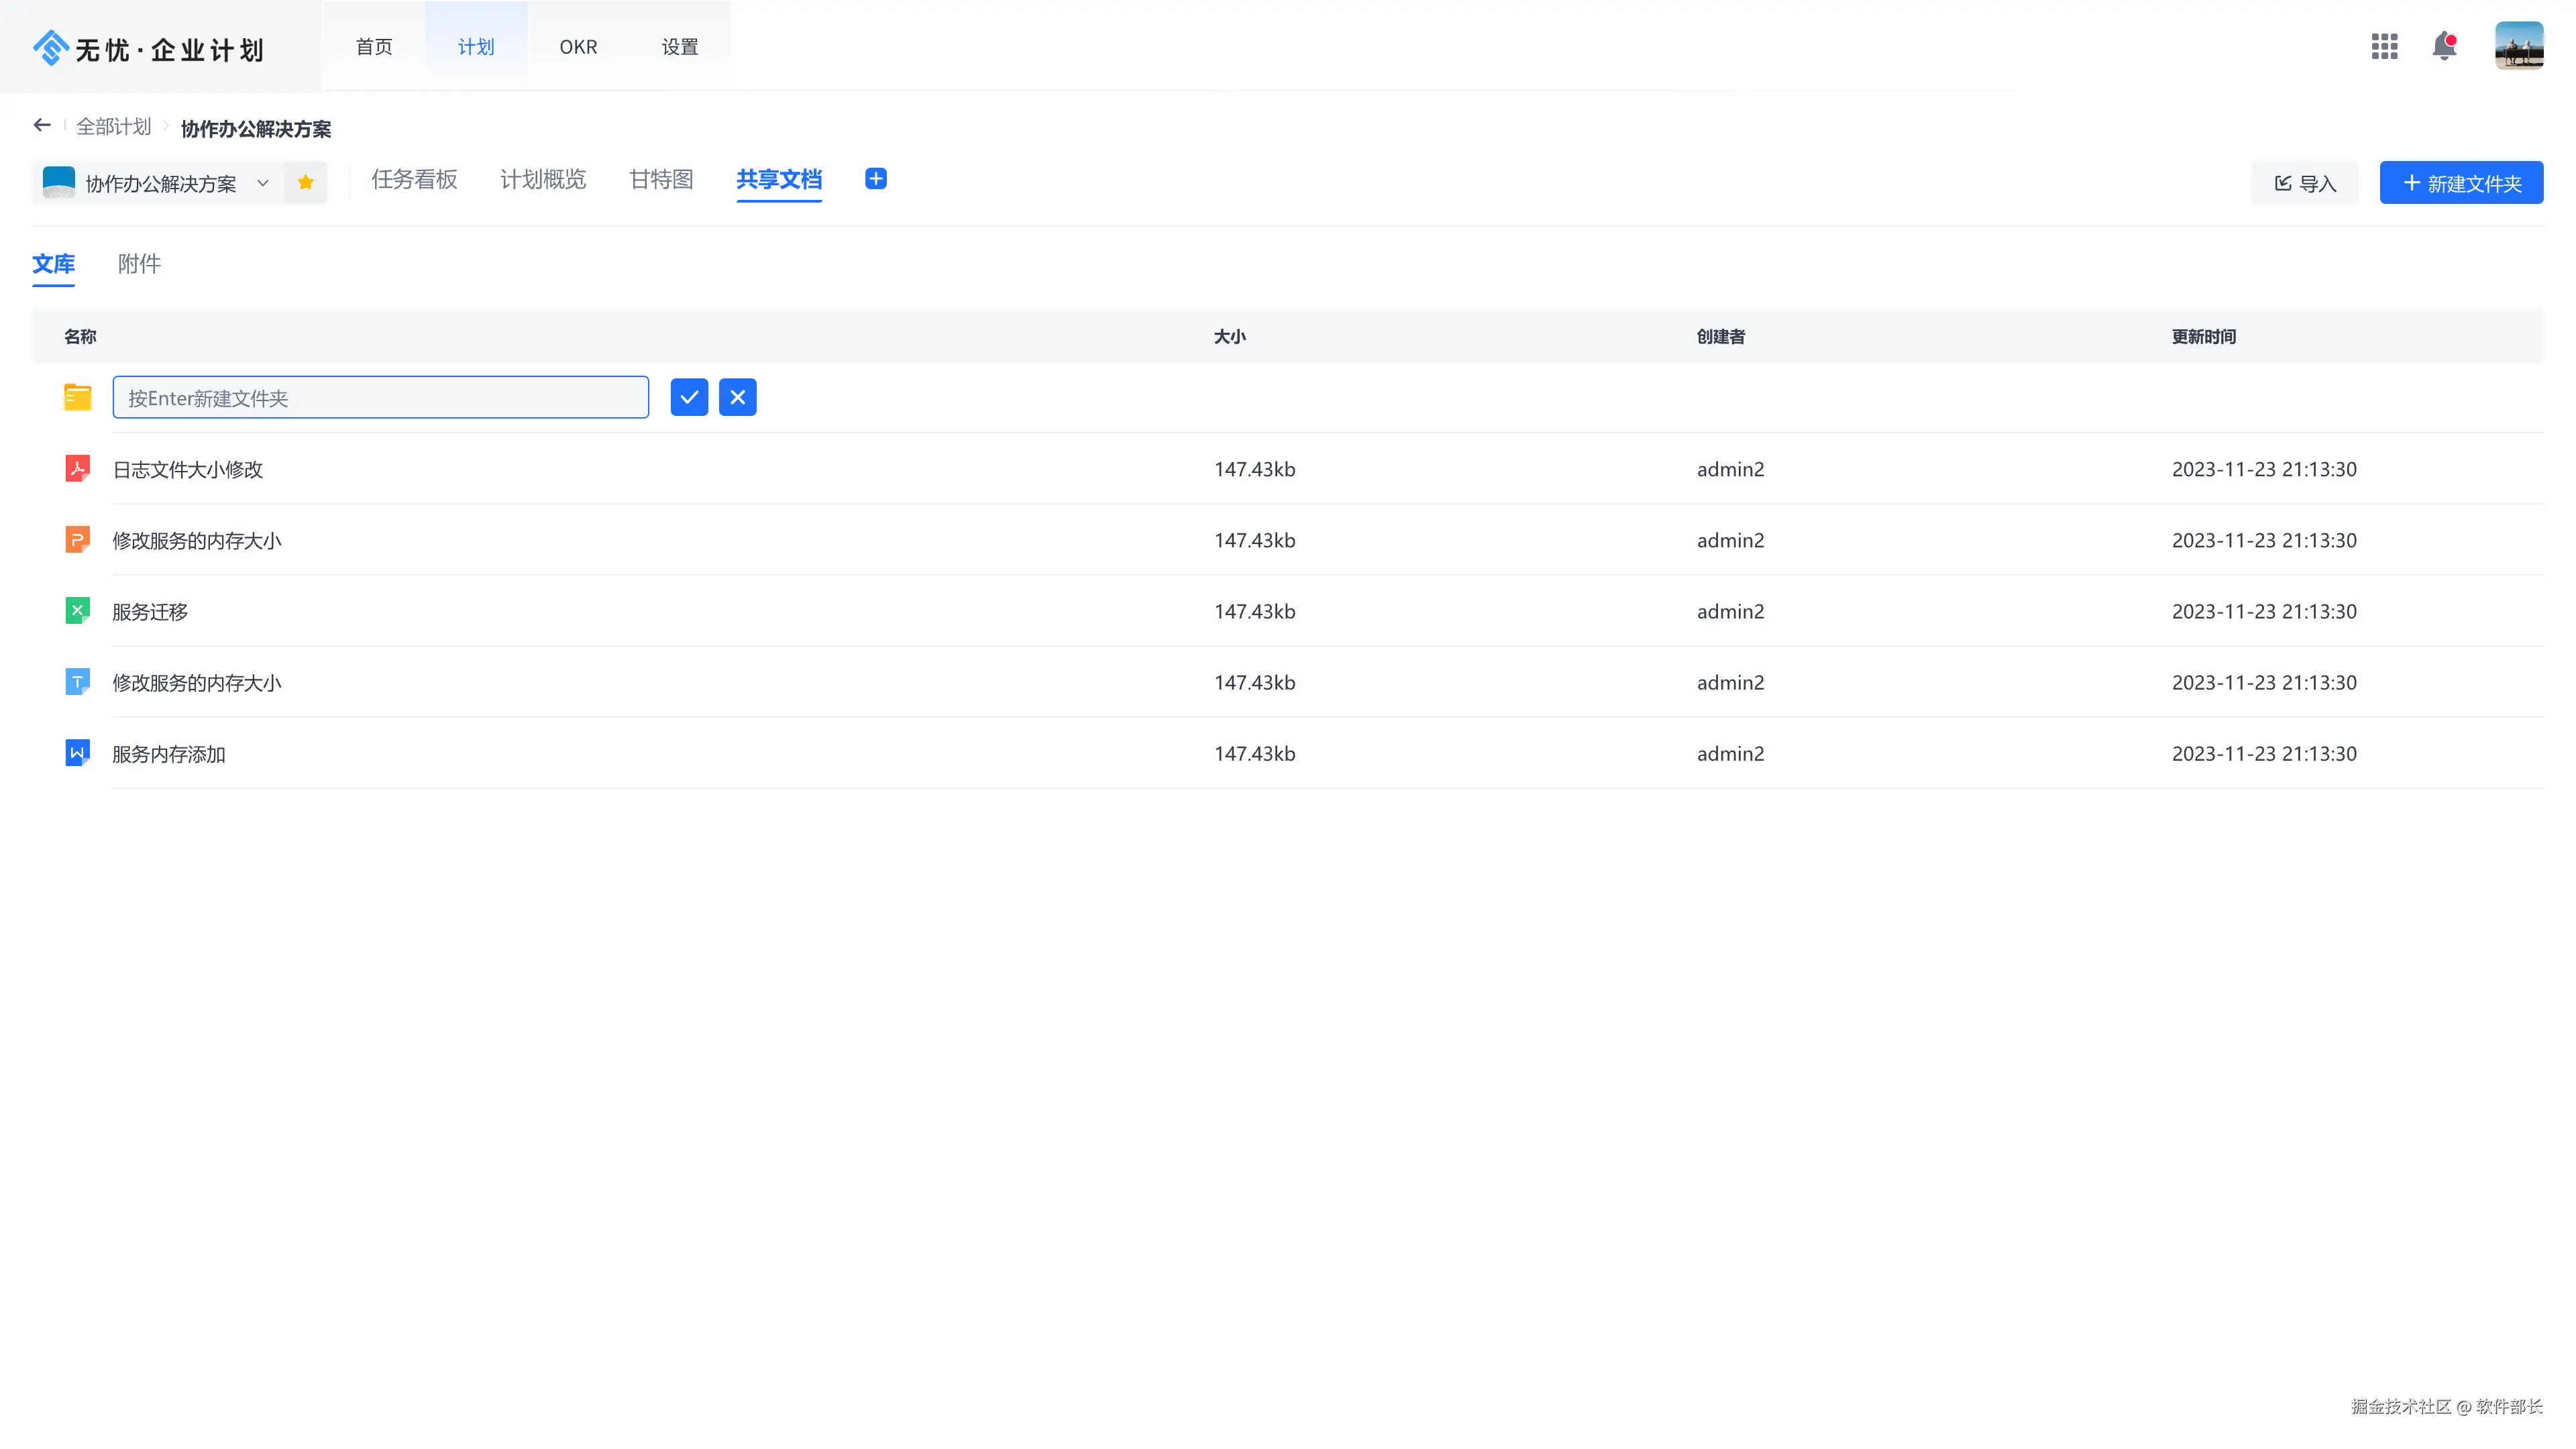This screenshot has height=1449, width=2576.
Task: Toggle the favorite star for 协作办公解决方案
Action: coord(306,182)
